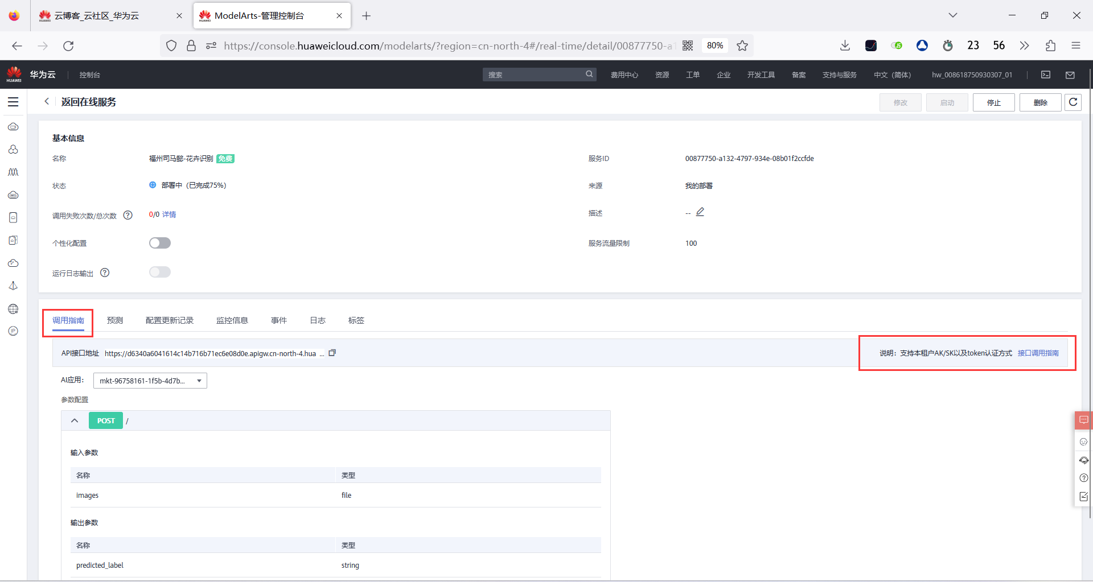Open the survey notepad icon on right edge

(x=1083, y=497)
